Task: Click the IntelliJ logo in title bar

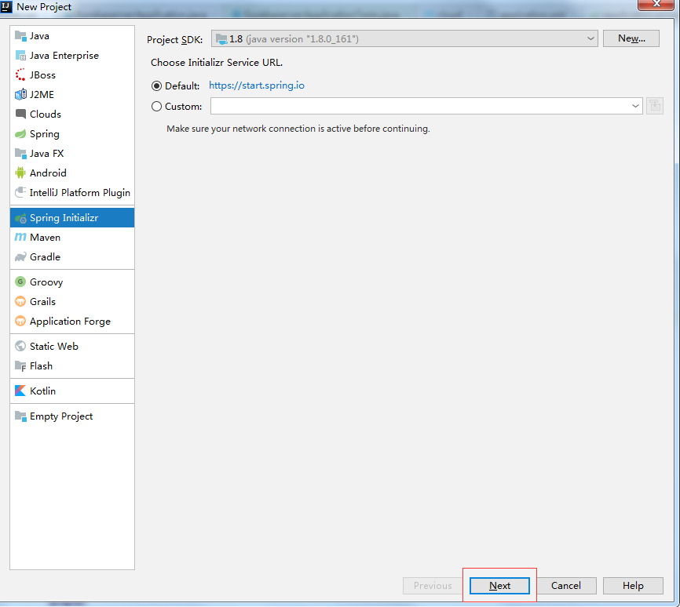Action: click(x=6, y=6)
